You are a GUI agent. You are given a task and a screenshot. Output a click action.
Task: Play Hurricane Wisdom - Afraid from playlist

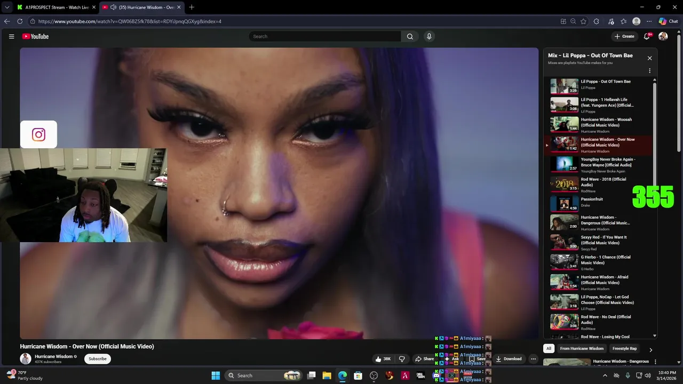click(x=600, y=283)
